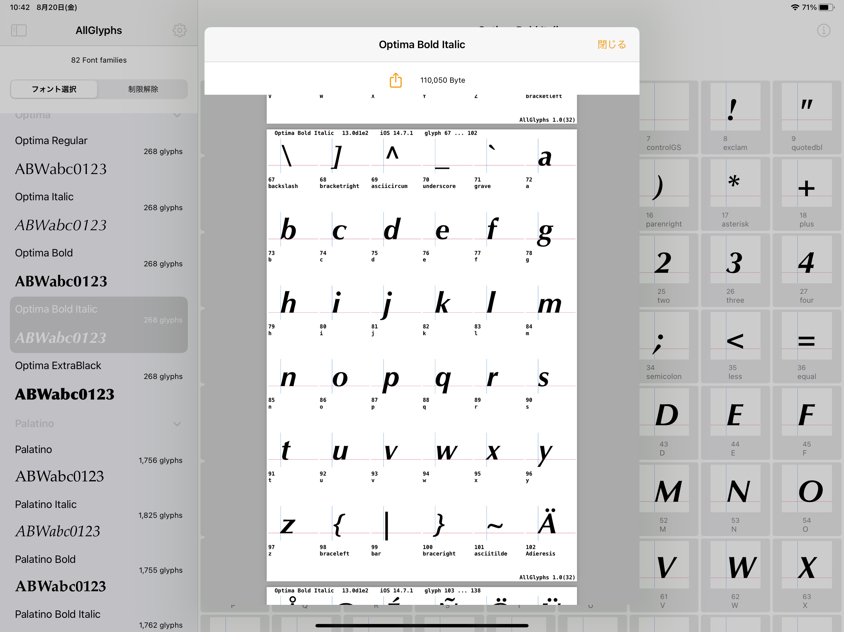Open the plus glyph cell
This screenshot has height=632, width=844.
[807, 193]
